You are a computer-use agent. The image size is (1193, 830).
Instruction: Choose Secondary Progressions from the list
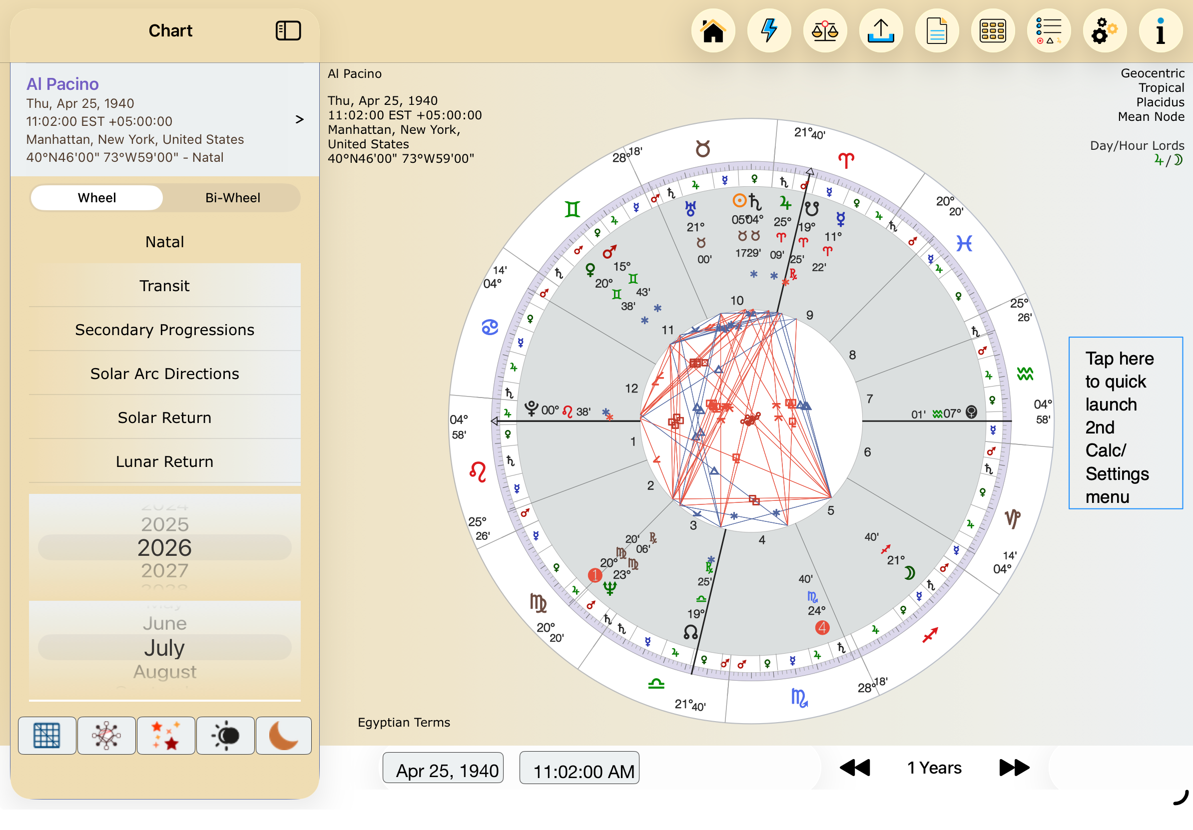point(165,330)
